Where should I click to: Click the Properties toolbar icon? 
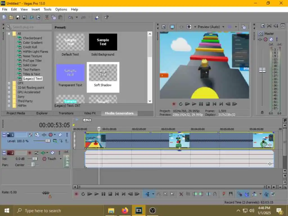[x=38, y=17]
